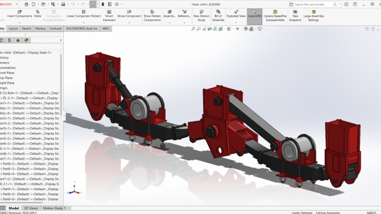
Task: Switch to the Sketch tab
Action: click(27, 28)
